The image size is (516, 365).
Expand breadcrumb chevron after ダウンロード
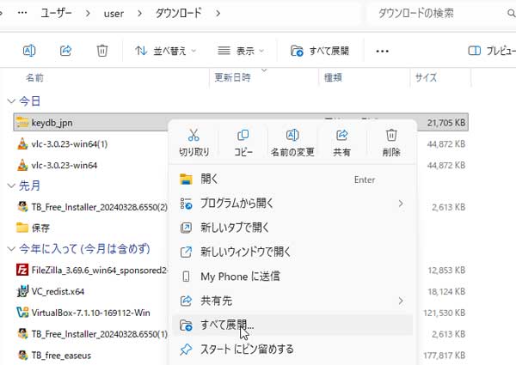click(x=218, y=14)
